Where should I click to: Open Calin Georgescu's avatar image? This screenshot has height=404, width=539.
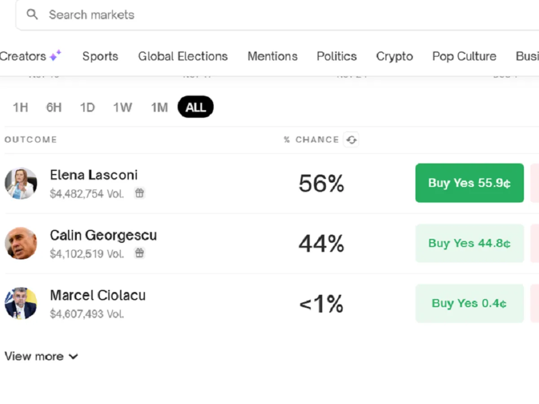pos(21,243)
